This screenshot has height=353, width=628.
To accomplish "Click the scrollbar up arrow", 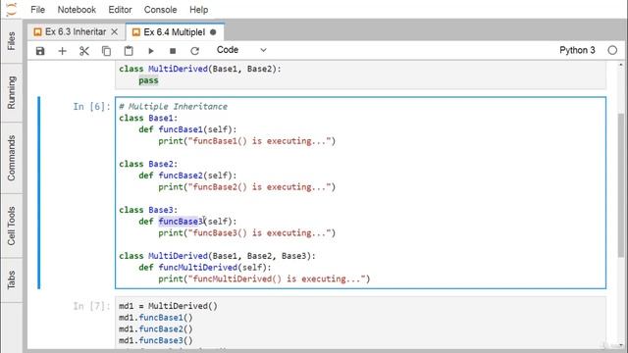I will click(x=621, y=65).
